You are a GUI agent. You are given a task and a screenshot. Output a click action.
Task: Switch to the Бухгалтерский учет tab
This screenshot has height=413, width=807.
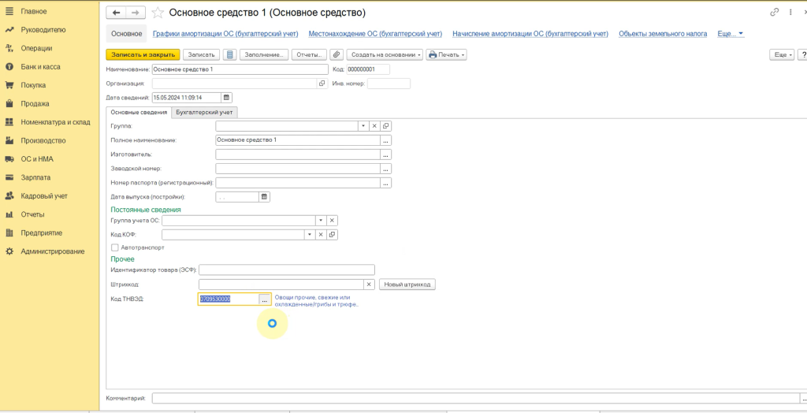(x=205, y=112)
